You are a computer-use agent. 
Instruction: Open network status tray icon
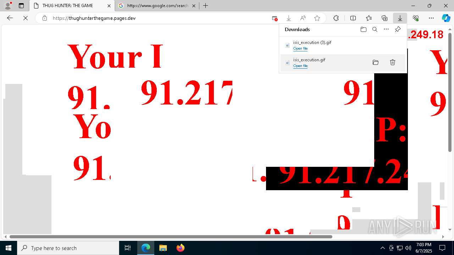[x=400, y=248]
